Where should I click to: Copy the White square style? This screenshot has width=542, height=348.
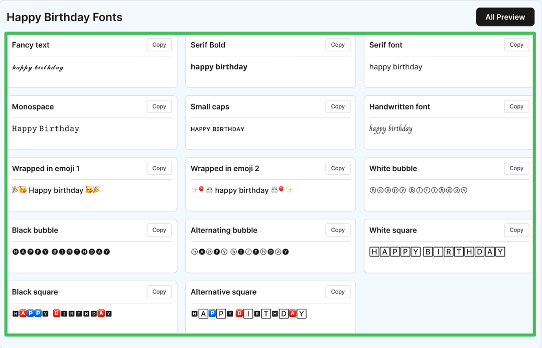(x=516, y=230)
